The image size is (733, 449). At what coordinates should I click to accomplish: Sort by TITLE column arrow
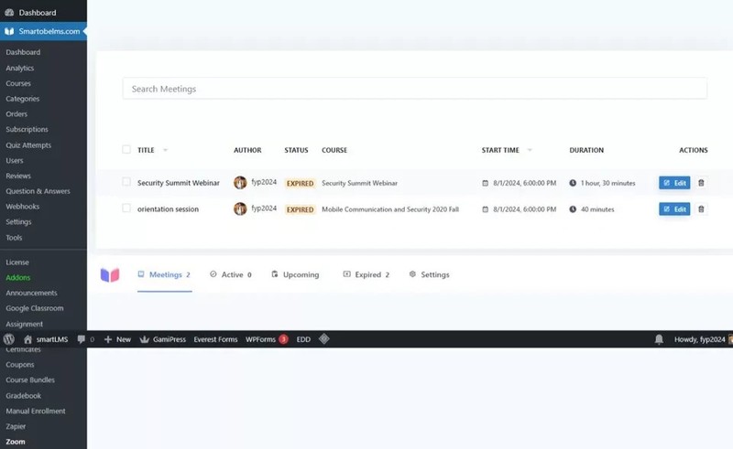tap(165, 150)
